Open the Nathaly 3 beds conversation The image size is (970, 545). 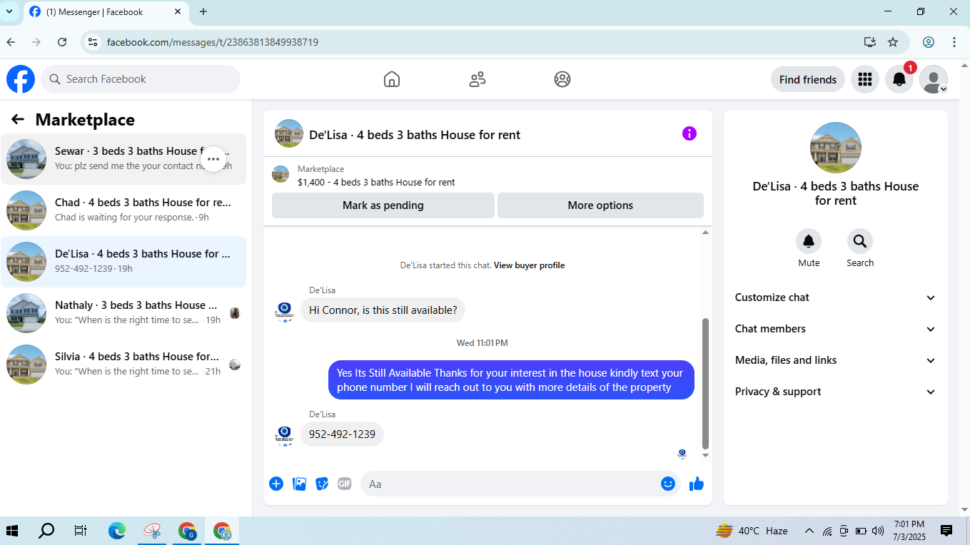123,313
